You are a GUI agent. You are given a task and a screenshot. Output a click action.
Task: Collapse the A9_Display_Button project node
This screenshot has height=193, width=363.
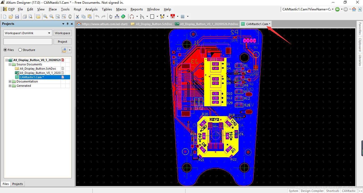(x=7, y=60)
